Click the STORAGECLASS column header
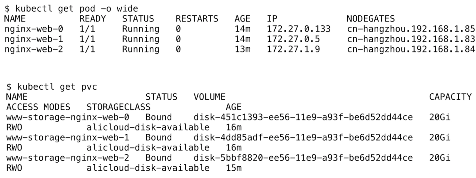The image size is (476, 178). 118,107
